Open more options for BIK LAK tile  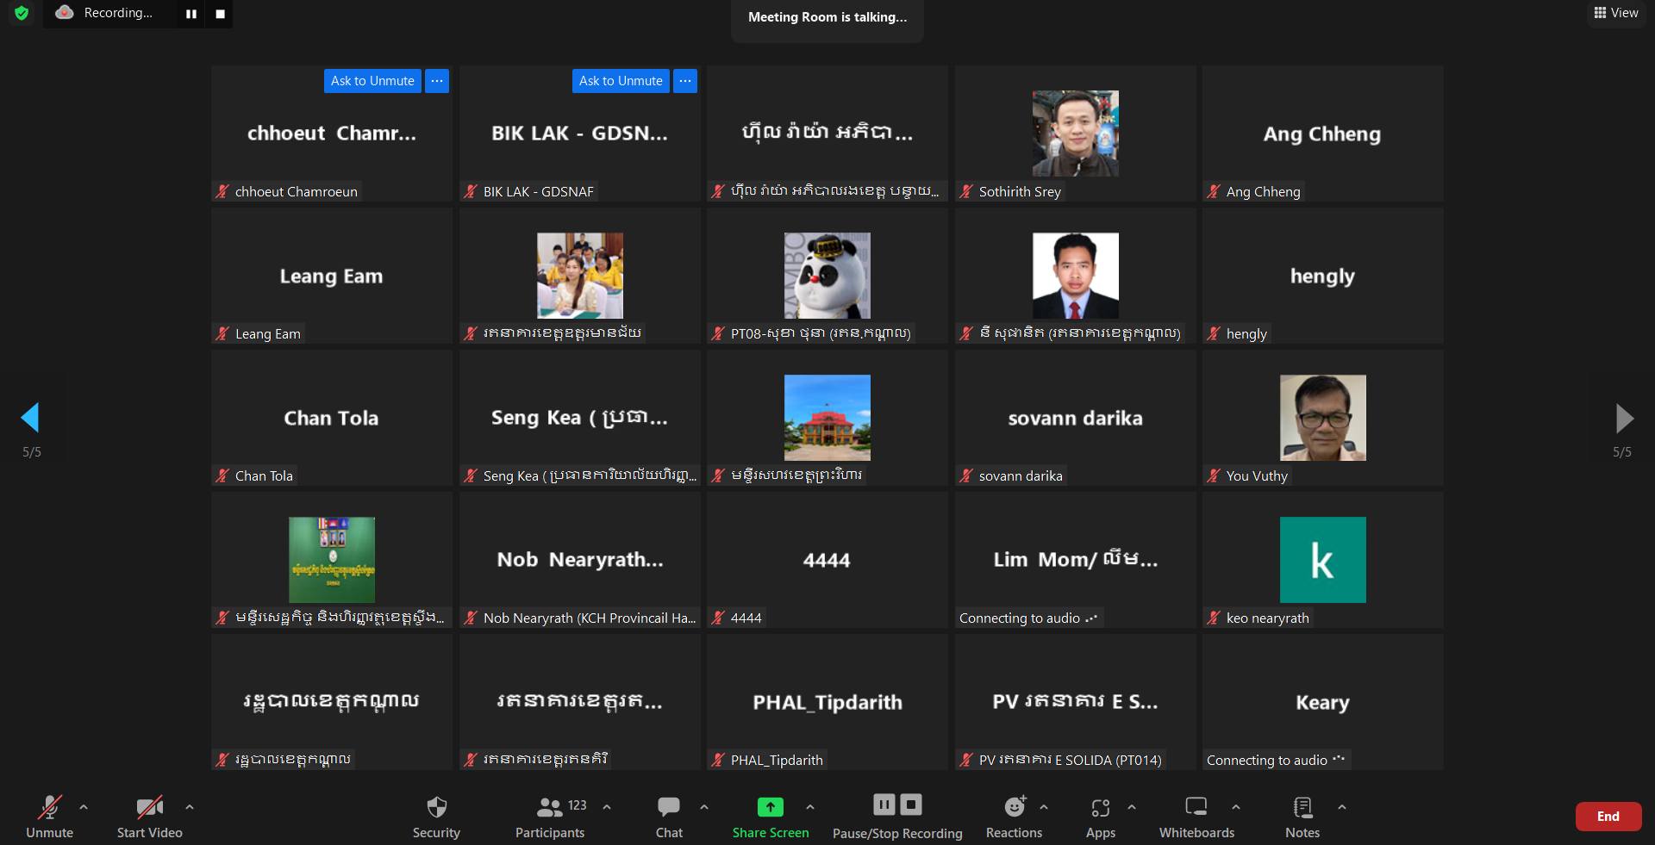(685, 81)
